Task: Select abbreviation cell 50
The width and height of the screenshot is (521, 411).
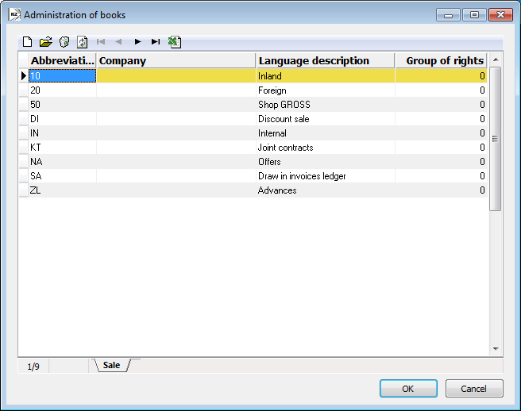Action: coord(63,105)
